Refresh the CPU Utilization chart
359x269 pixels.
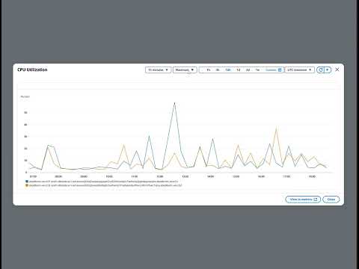click(321, 70)
